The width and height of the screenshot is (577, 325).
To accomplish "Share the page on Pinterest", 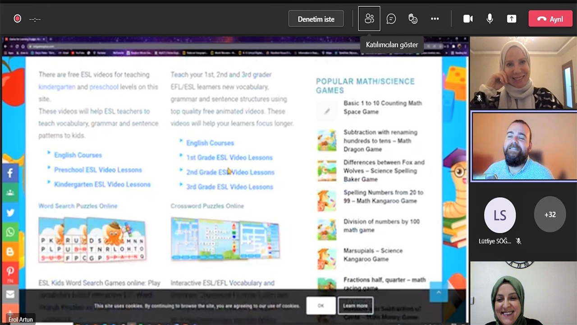I will tap(10, 272).
